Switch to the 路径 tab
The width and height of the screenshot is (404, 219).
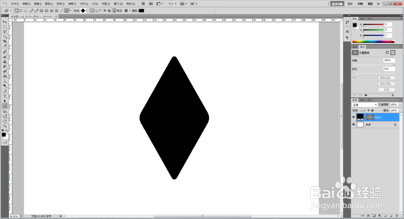pyautogui.click(x=370, y=100)
